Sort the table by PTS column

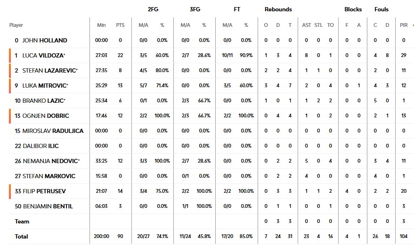tap(120, 25)
